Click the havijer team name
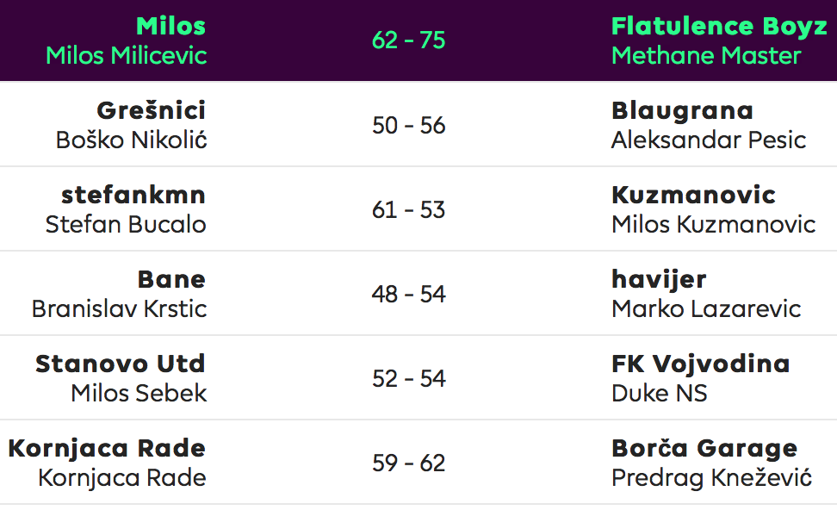 [659, 280]
